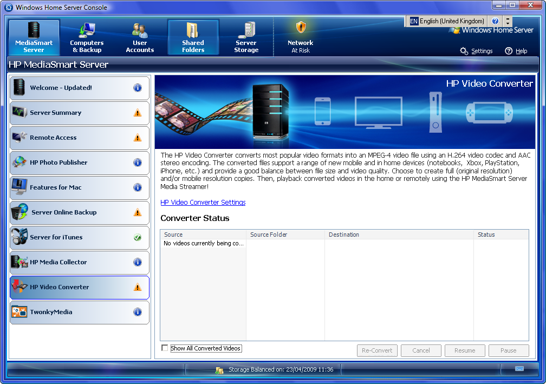Select Server Summary in sidebar
Screen dimensions: 546x384
[80, 113]
